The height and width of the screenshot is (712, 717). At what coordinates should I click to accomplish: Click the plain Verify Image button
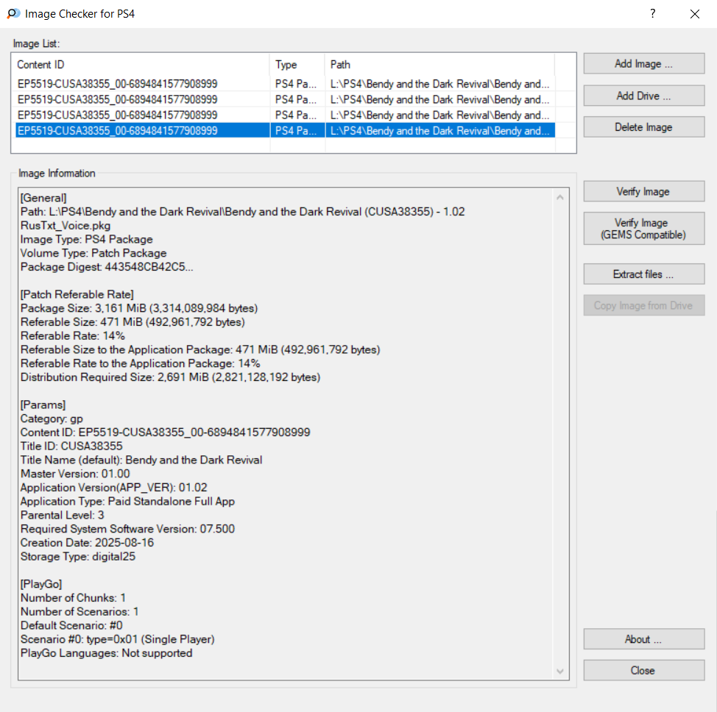click(643, 192)
